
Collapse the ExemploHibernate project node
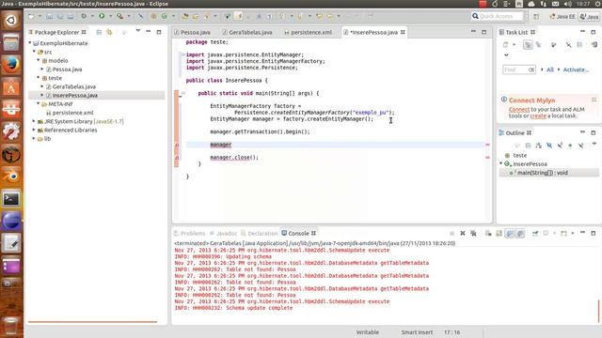(x=30, y=43)
